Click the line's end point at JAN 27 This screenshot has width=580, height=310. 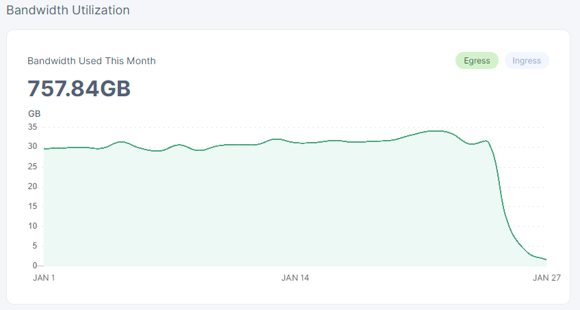click(546, 259)
